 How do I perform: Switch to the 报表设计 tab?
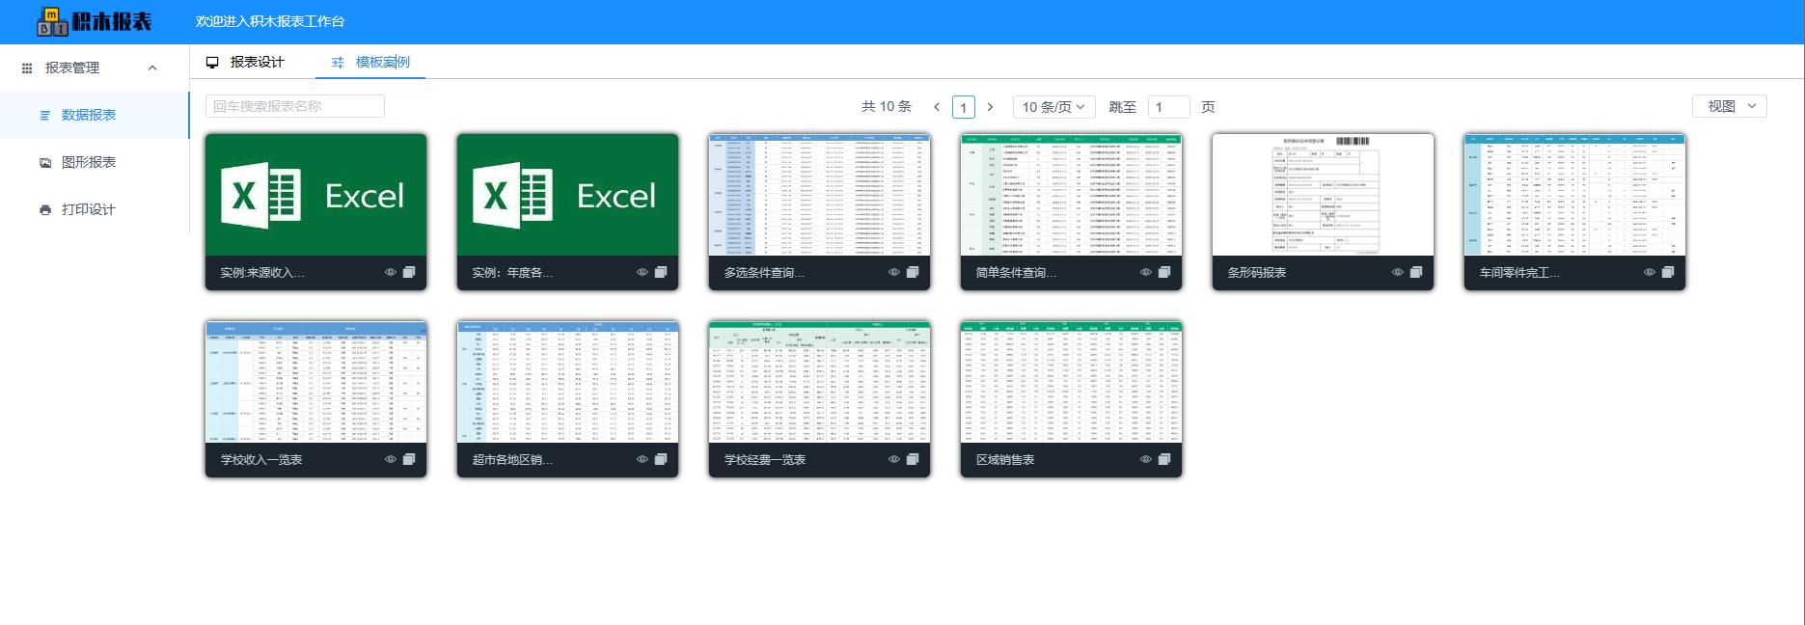246,63
